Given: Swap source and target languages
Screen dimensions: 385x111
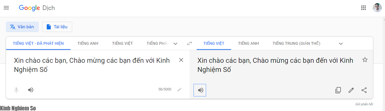Looking at the screenshot, I should [189, 43].
